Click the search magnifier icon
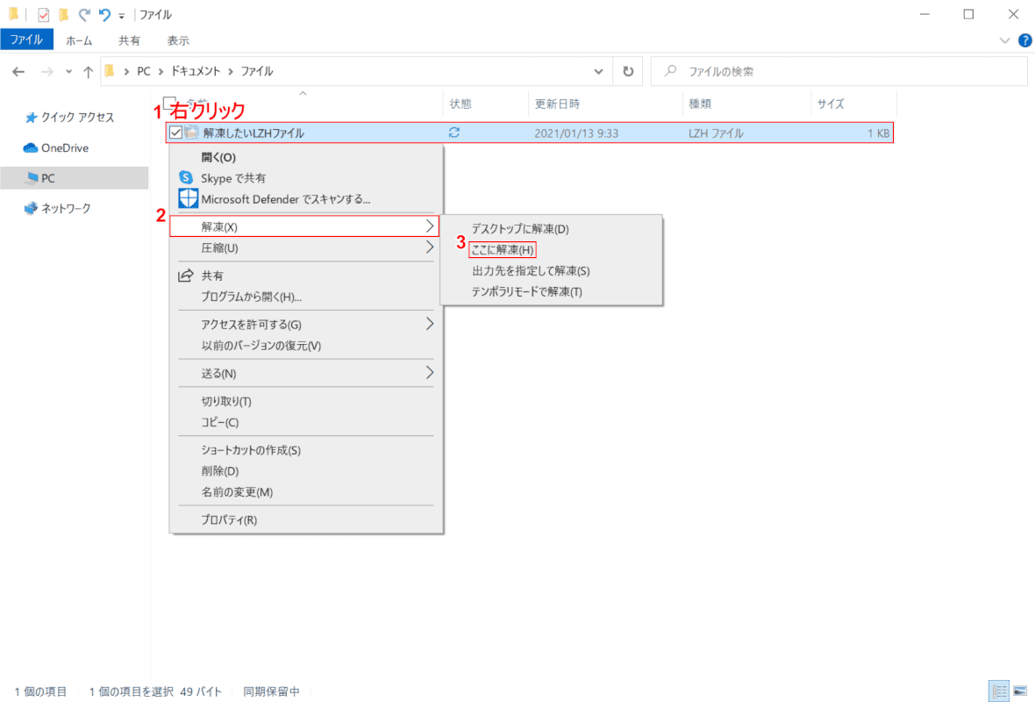The image size is (1035, 702). pos(670,71)
